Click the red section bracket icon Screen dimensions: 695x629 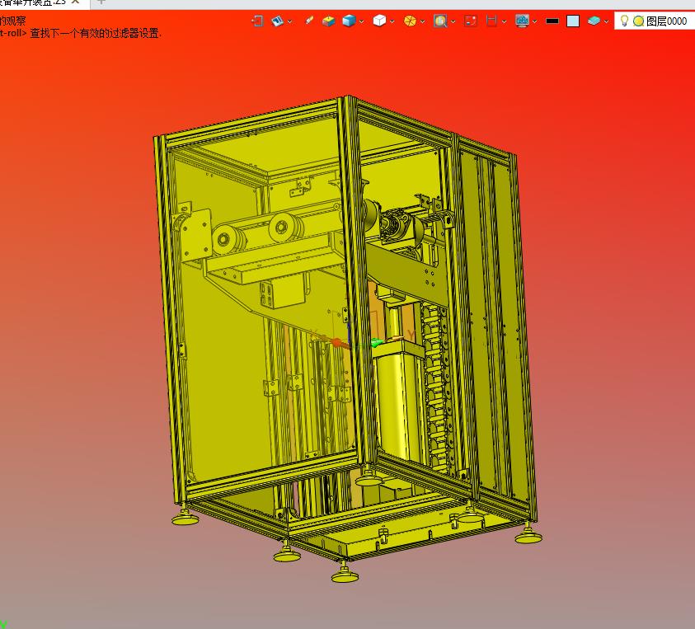point(491,21)
